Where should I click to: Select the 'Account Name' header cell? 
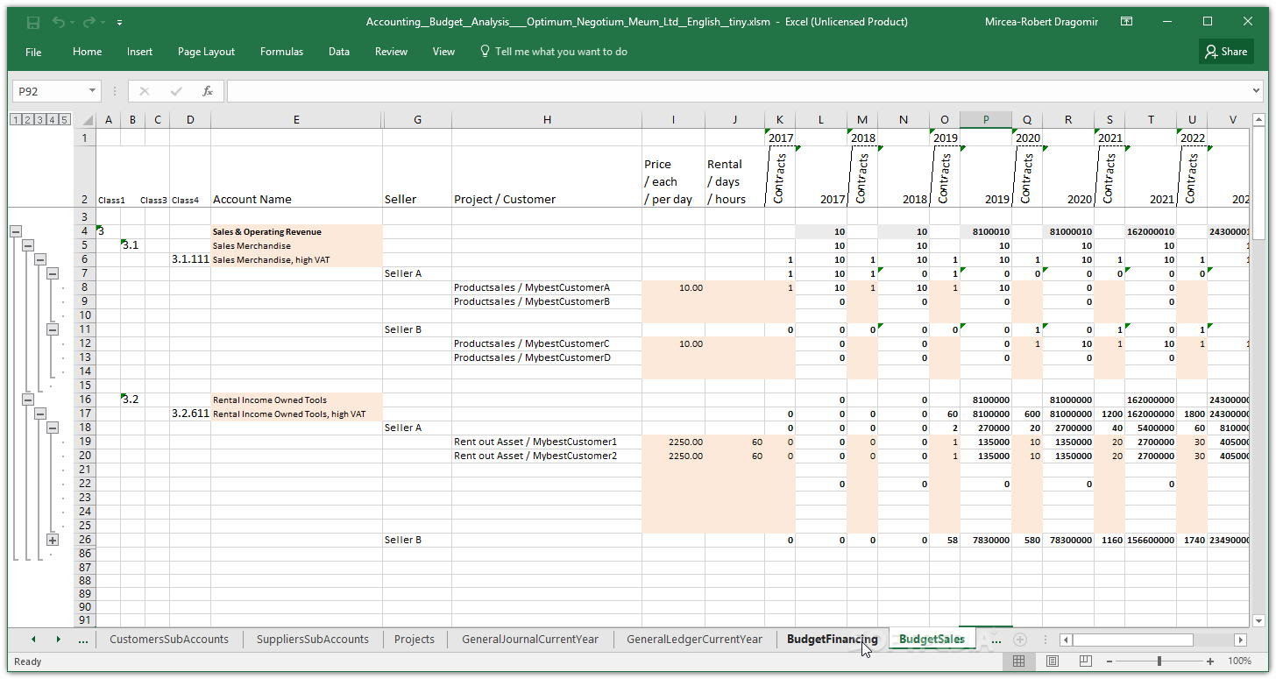(x=296, y=177)
